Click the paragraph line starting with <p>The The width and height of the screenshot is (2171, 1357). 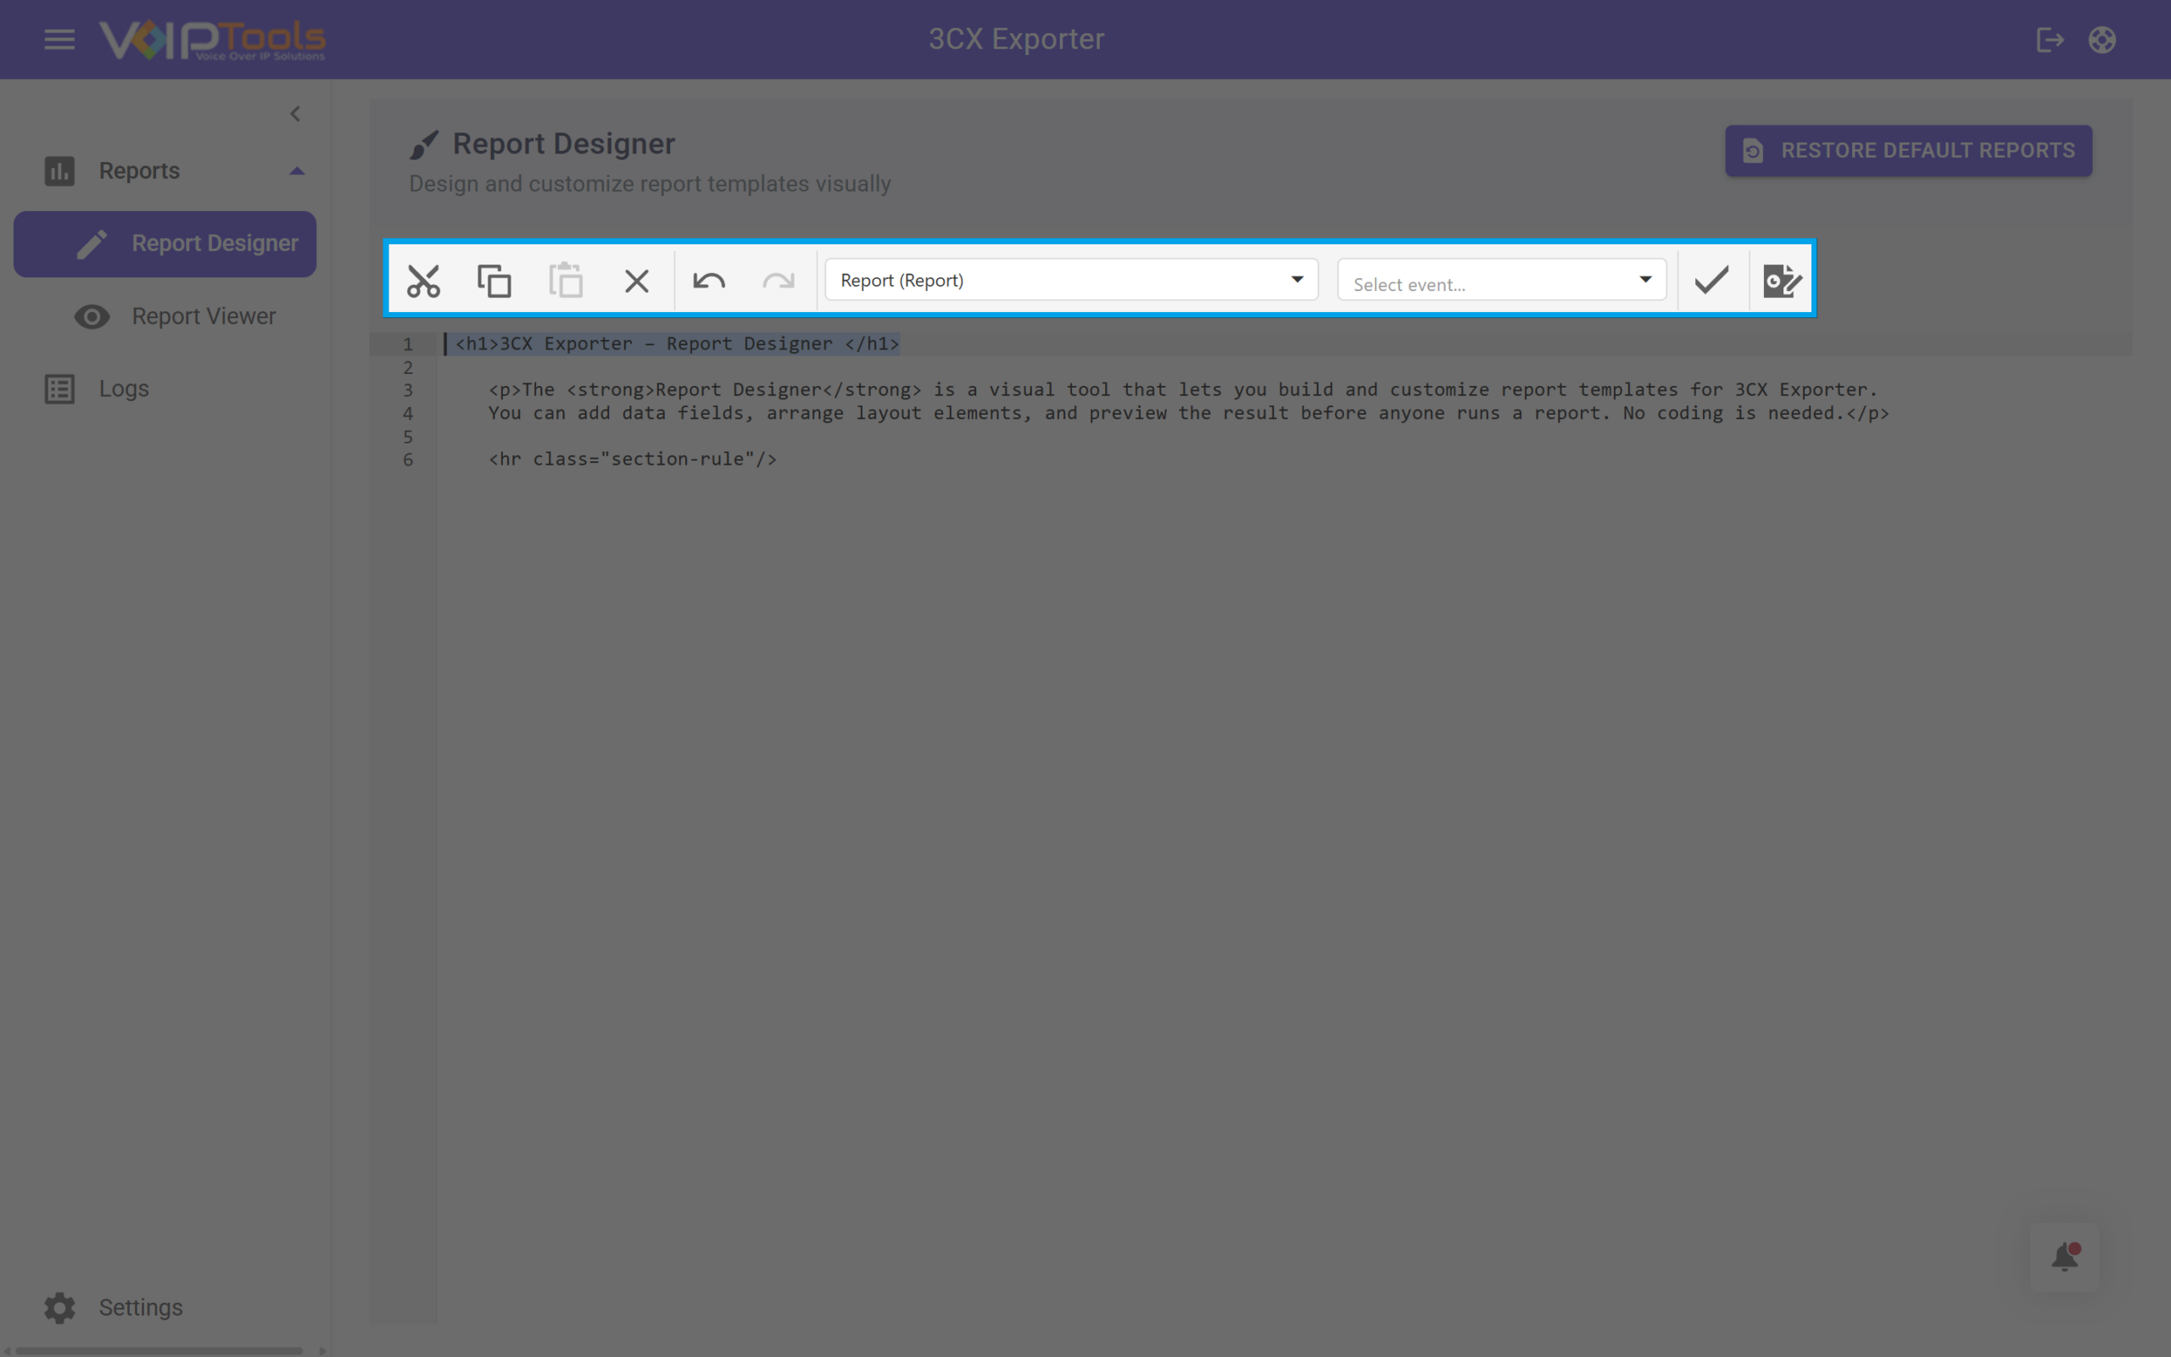coord(1182,390)
